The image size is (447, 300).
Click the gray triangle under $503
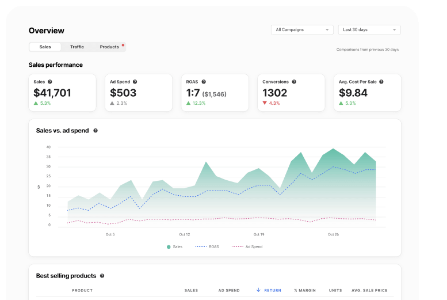[112, 103]
